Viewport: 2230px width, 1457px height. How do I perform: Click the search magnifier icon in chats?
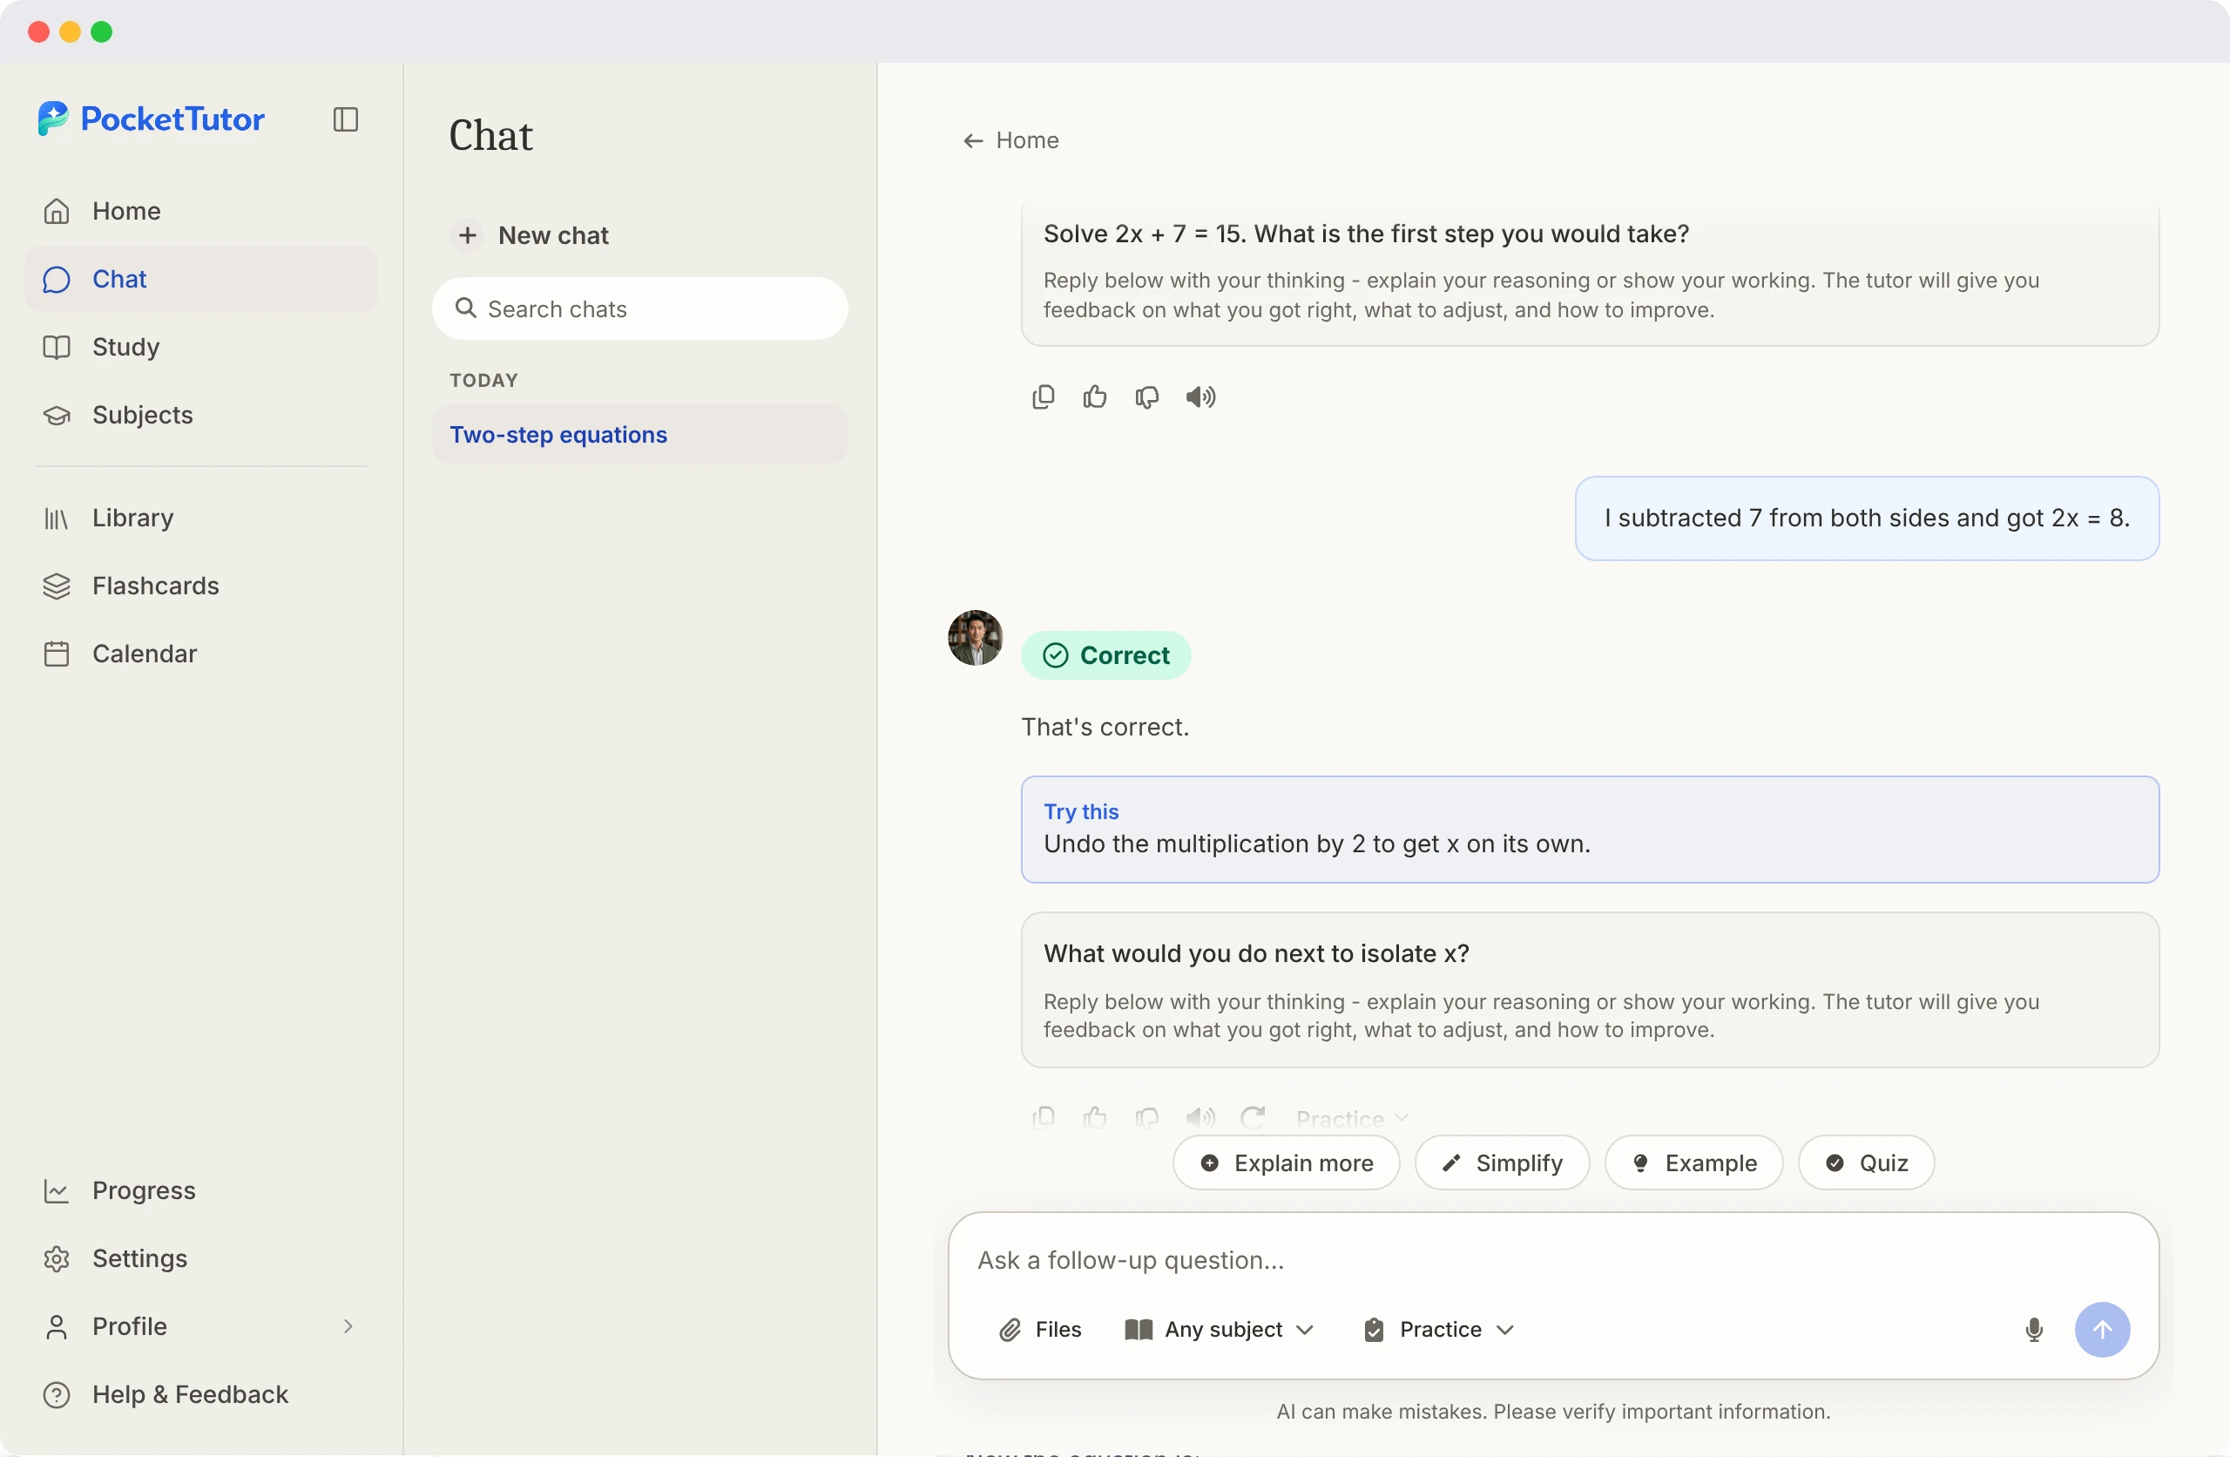click(466, 308)
